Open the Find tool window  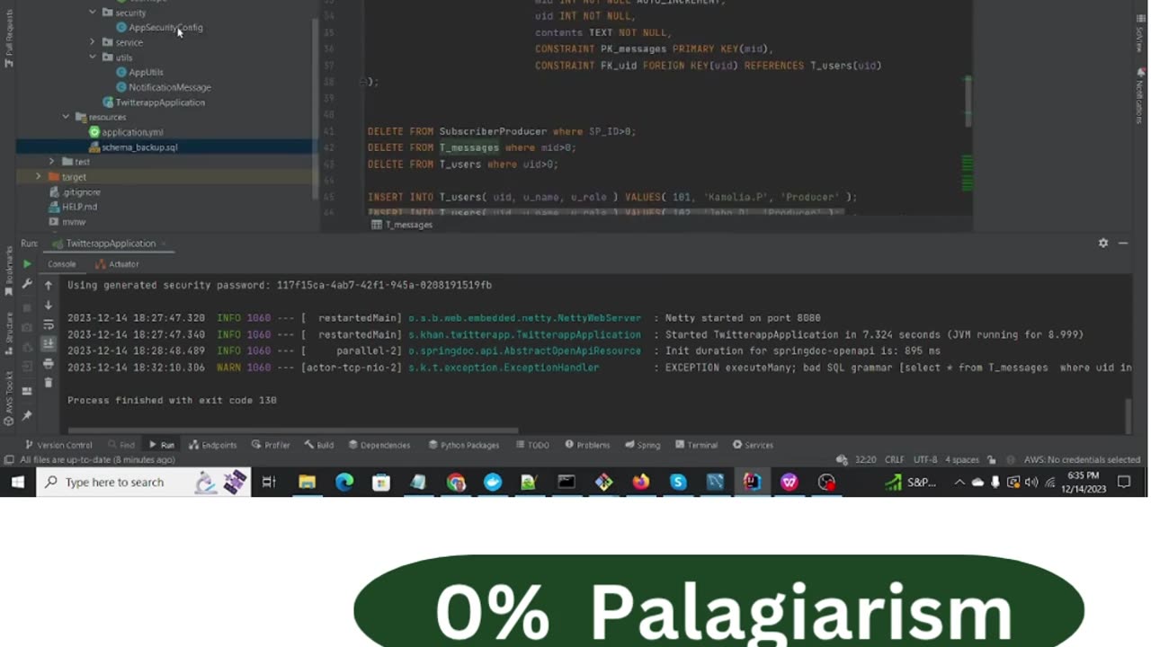tap(121, 445)
